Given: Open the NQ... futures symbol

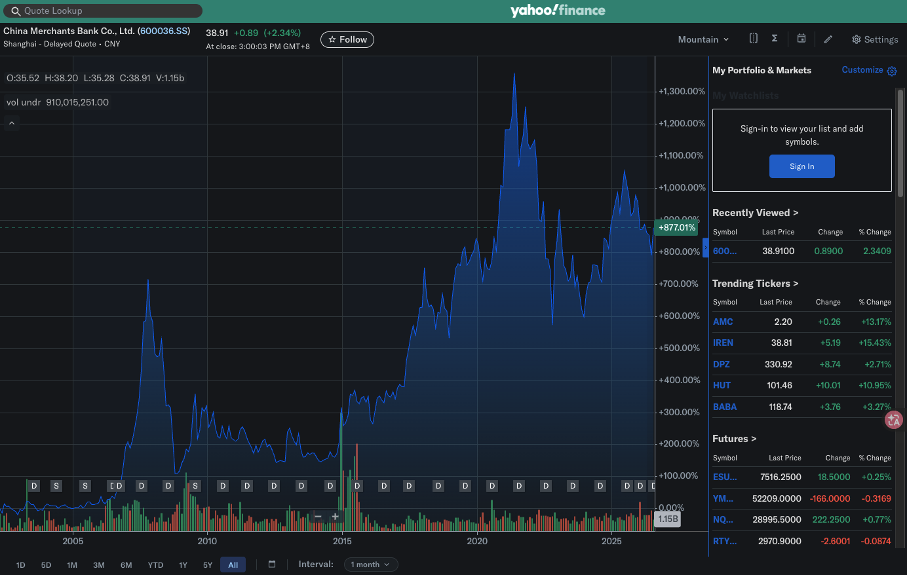Looking at the screenshot, I should tap(724, 519).
